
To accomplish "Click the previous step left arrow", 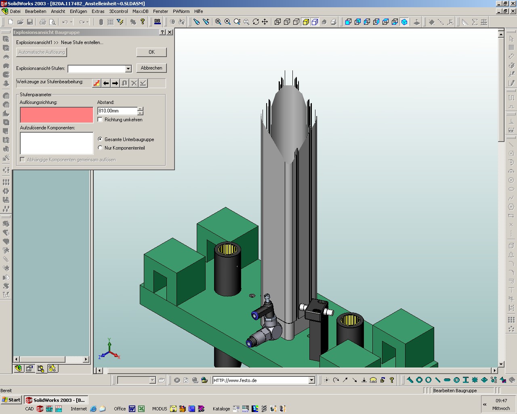I will coord(106,83).
